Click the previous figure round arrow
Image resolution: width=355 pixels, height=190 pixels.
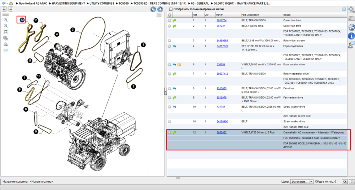click(x=153, y=9)
